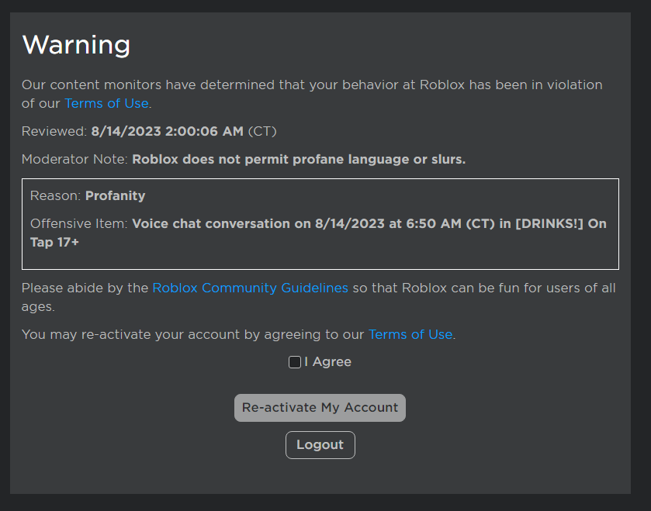Screen dimensions: 651x511
Task: Tick the I Agree checkbox
Action: click(294, 362)
